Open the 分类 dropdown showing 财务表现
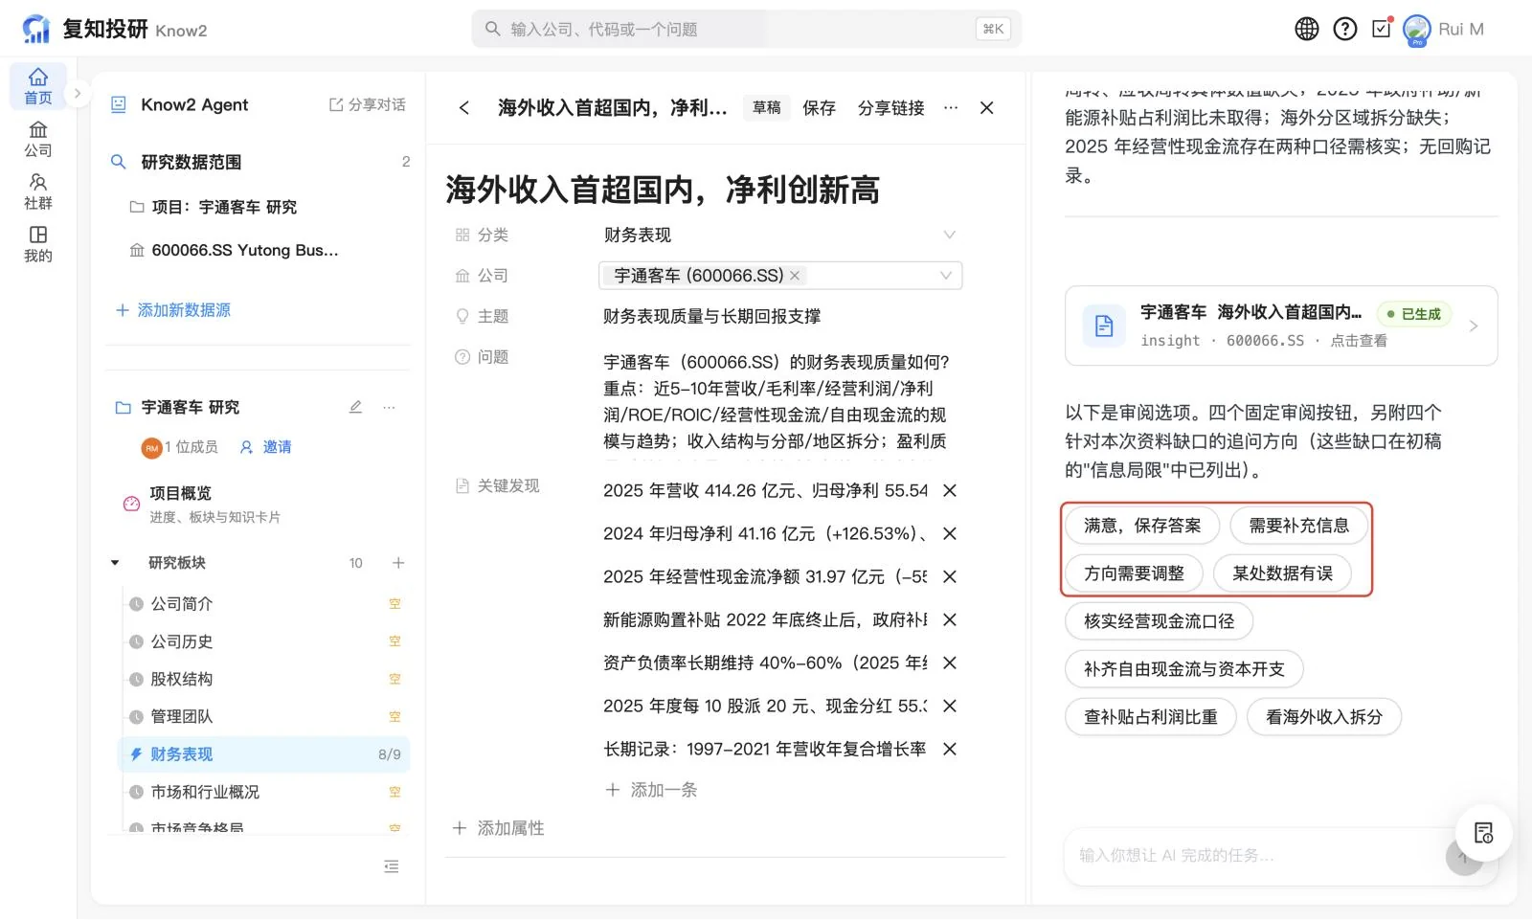This screenshot has height=921, width=1532. (x=780, y=235)
